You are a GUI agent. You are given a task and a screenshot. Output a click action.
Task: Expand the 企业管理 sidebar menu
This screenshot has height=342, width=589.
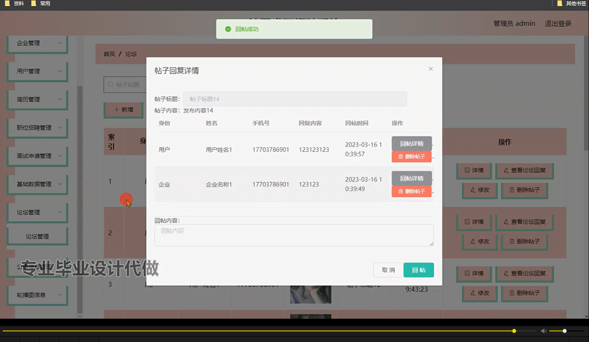tap(37, 43)
